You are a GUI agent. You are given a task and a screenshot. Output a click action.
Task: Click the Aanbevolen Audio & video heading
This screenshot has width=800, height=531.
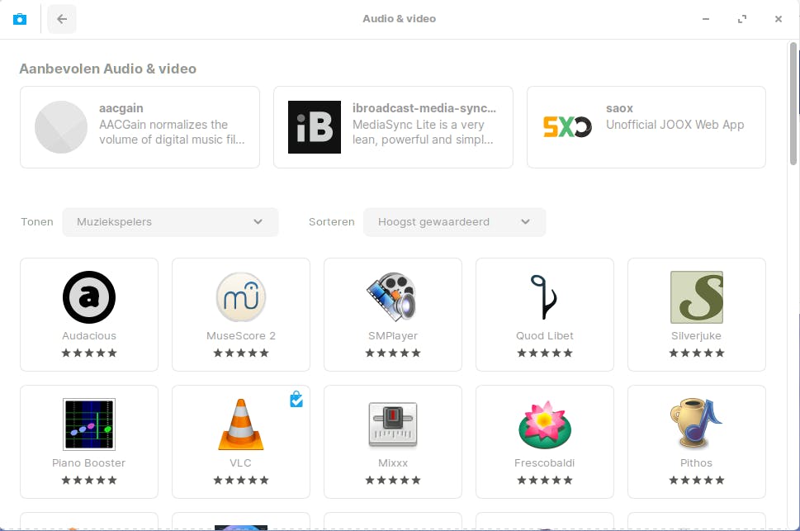[x=107, y=69]
